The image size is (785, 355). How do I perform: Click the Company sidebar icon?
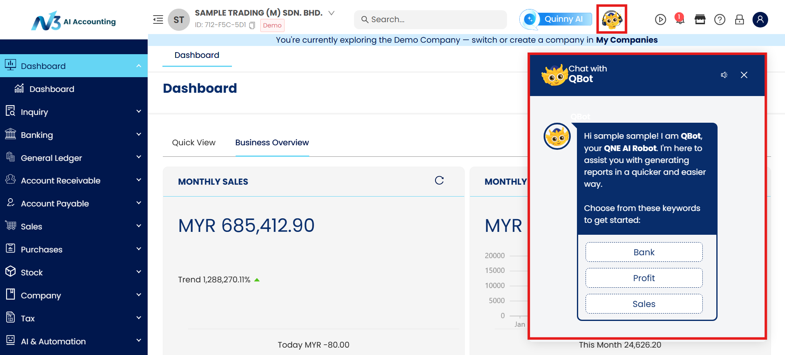[x=10, y=294]
